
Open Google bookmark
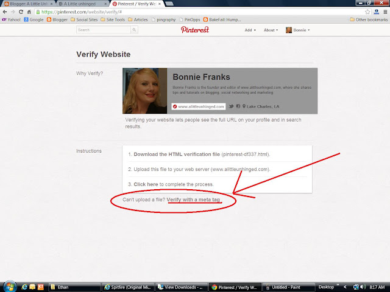(x=34, y=19)
